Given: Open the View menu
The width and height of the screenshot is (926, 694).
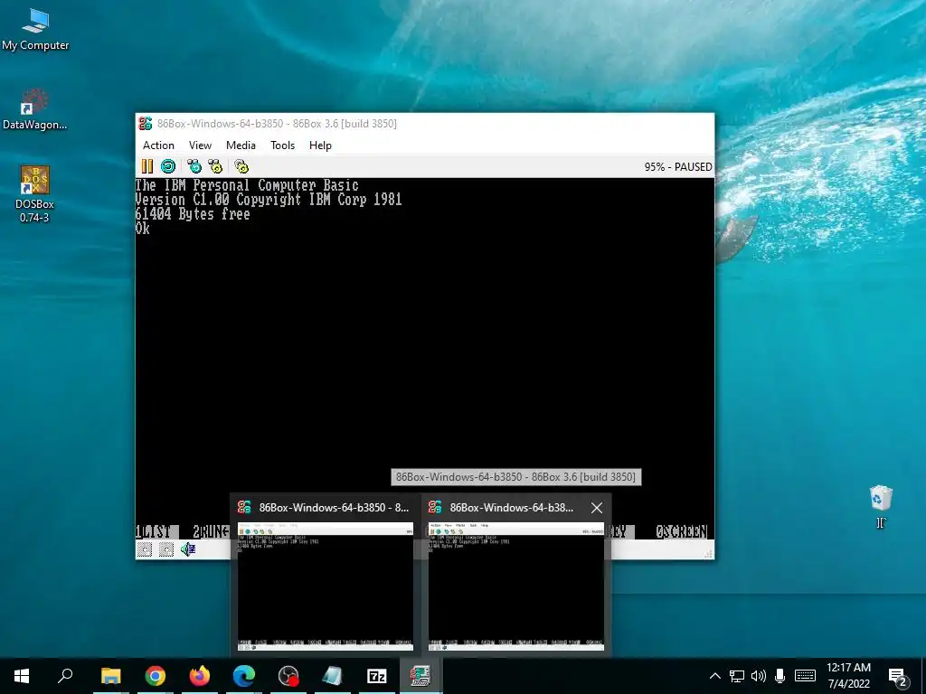Looking at the screenshot, I should point(200,145).
